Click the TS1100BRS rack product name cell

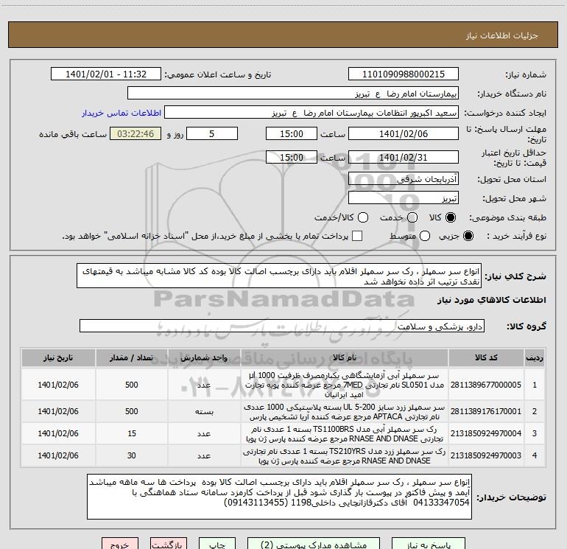[x=345, y=433]
